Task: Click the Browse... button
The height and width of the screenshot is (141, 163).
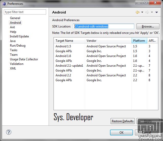Action: 148,26
